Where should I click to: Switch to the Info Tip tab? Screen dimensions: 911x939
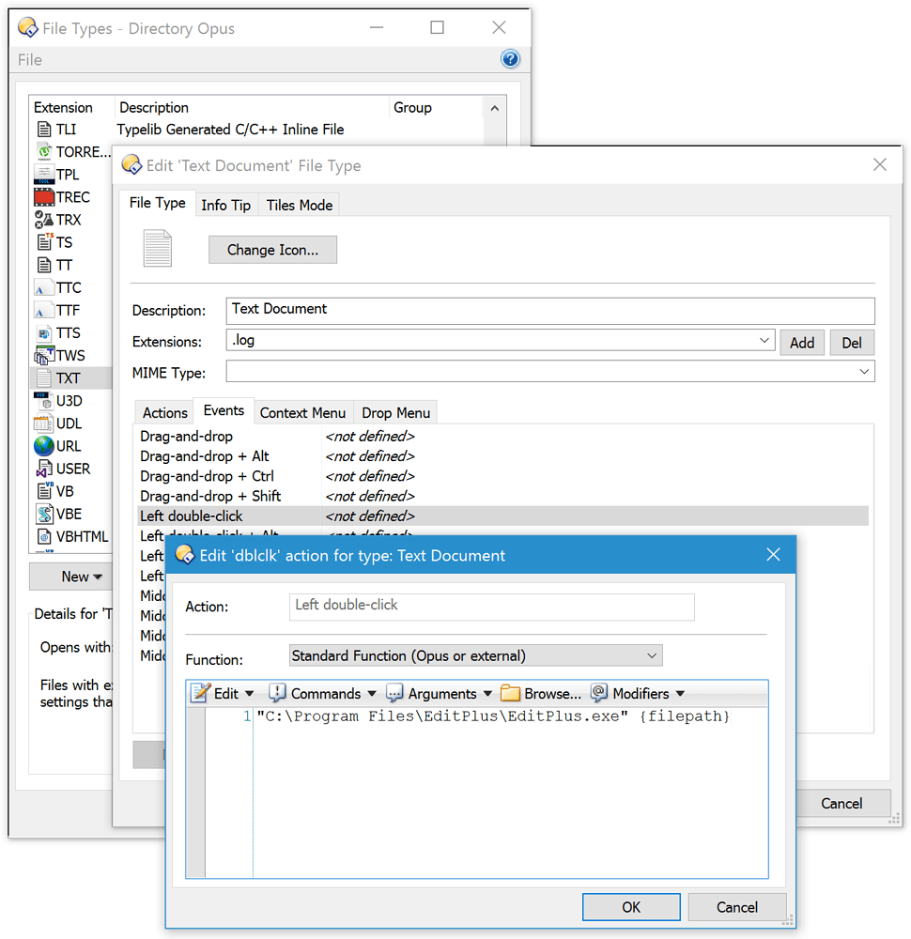pos(225,204)
